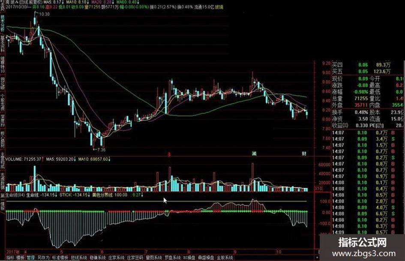Select the highlighted 管理 tab
405x261 pixels.
[x=30, y=258]
